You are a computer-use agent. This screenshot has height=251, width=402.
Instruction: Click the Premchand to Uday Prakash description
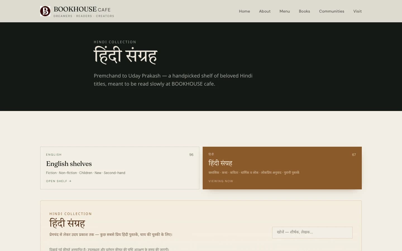coord(173,80)
